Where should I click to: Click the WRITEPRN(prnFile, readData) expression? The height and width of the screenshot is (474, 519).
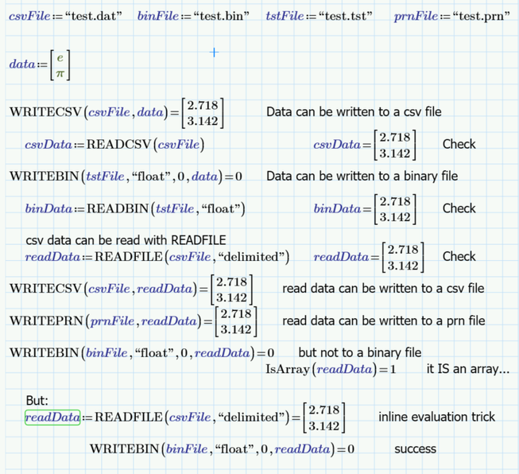tap(133, 321)
